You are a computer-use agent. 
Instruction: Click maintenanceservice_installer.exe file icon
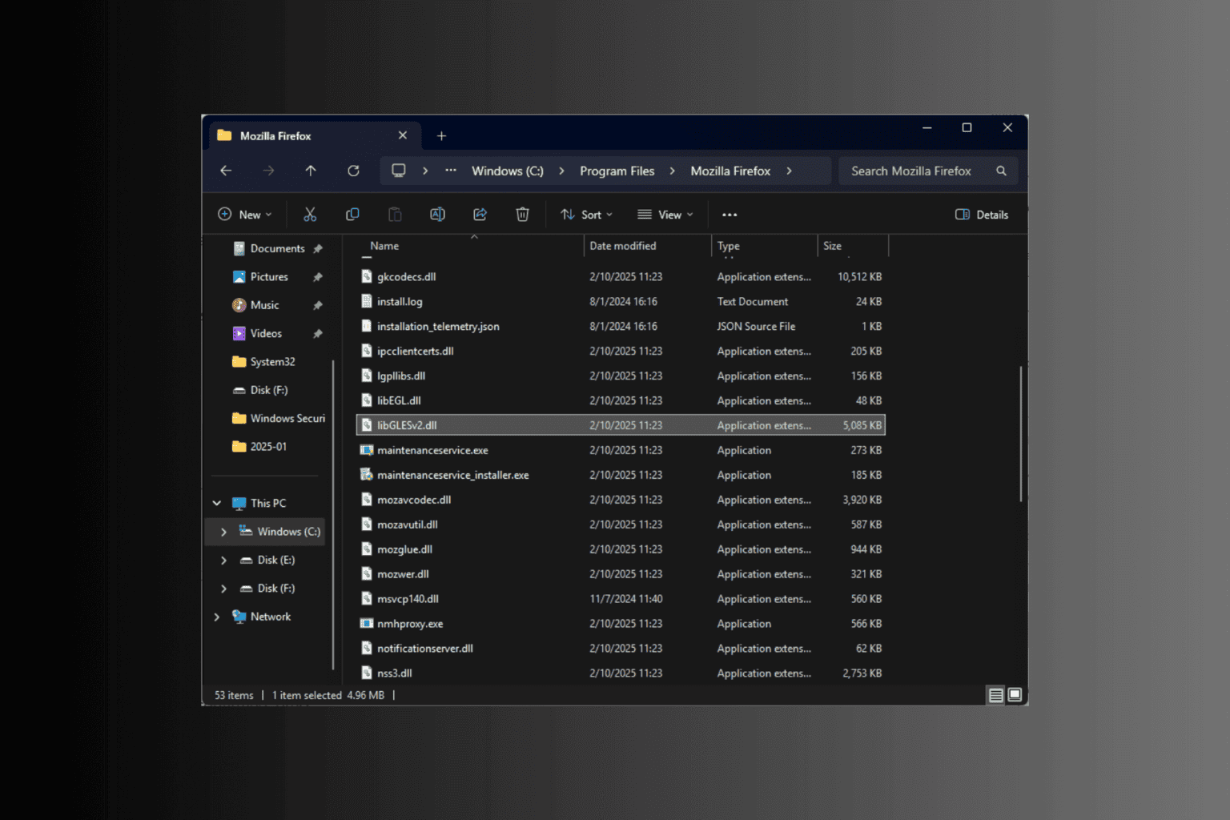[367, 475]
